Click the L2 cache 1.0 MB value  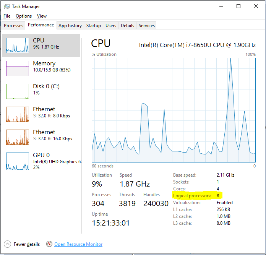pyautogui.click(x=224, y=216)
